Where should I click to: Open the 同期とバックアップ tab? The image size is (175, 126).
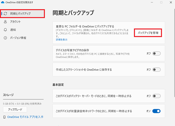22,14
